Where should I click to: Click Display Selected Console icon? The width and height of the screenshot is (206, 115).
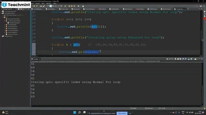click(192, 59)
